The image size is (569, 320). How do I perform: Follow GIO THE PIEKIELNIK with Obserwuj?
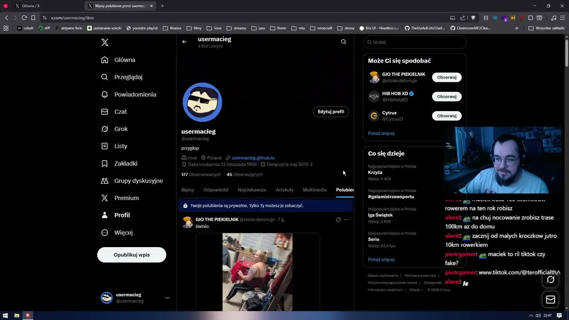(447, 77)
